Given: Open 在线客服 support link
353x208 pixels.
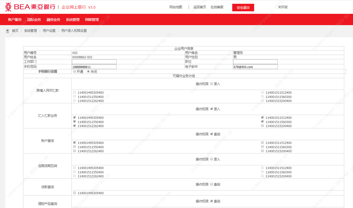Looking at the screenshot, I should click(217, 7).
